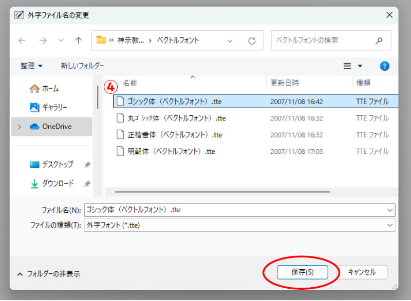
Task: Close the 外字ファイル名の変更 dialog
Action: coord(389,15)
